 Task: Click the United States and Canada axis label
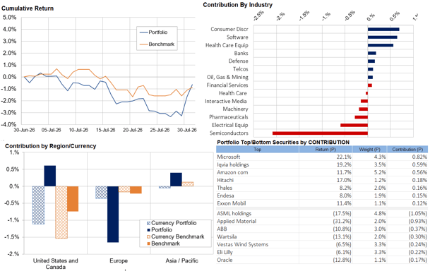point(55,264)
